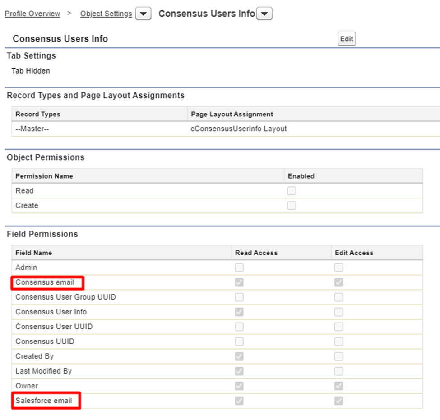This screenshot has height=420, width=440.
Task: Toggle Edit Access for Consensus email
Action: 339,282
